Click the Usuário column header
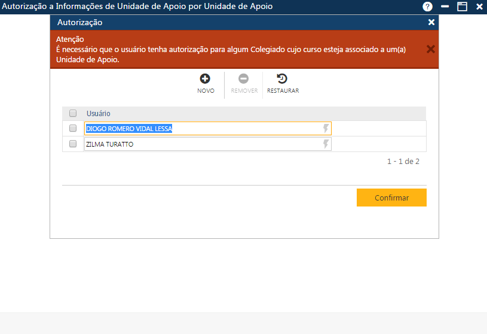The width and height of the screenshot is (487, 334). (x=99, y=113)
